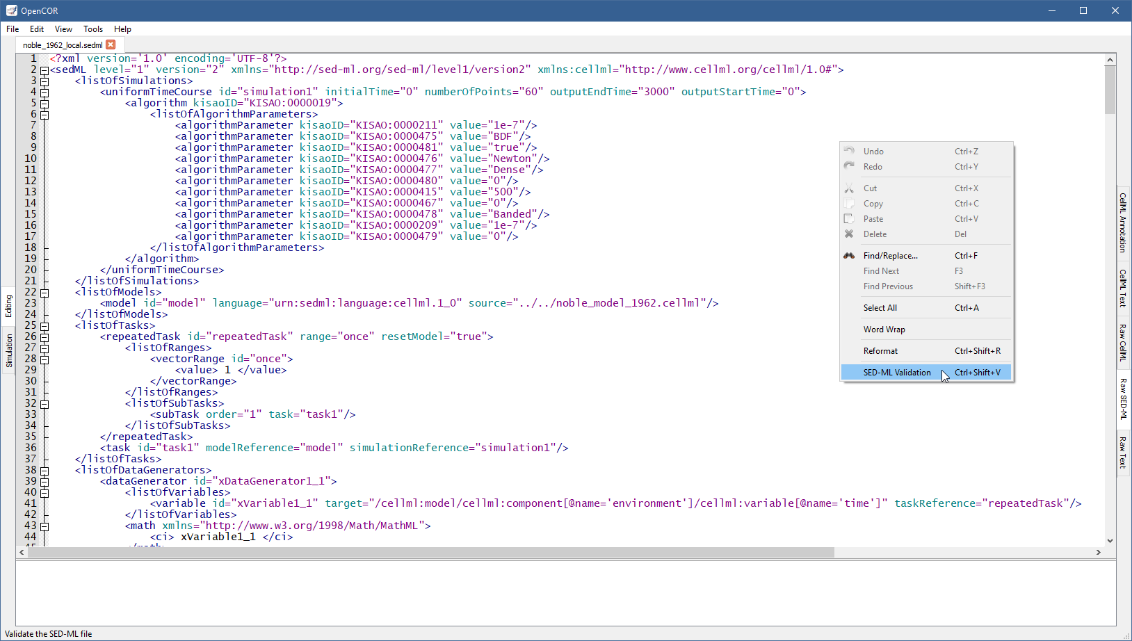Collapse repeatedTask fold marker on line 26
Viewport: 1132px width, 641px height.
(x=45, y=337)
